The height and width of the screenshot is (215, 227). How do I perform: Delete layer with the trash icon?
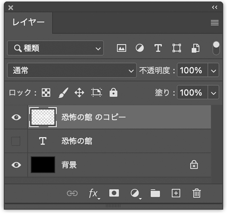click(x=196, y=193)
